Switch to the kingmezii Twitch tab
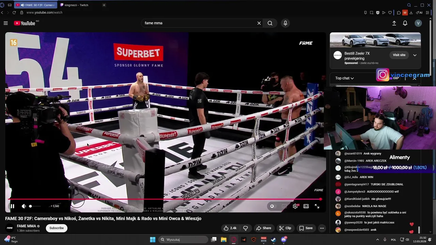This screenshot has width=436, height=245. click(x=77, y=5)
